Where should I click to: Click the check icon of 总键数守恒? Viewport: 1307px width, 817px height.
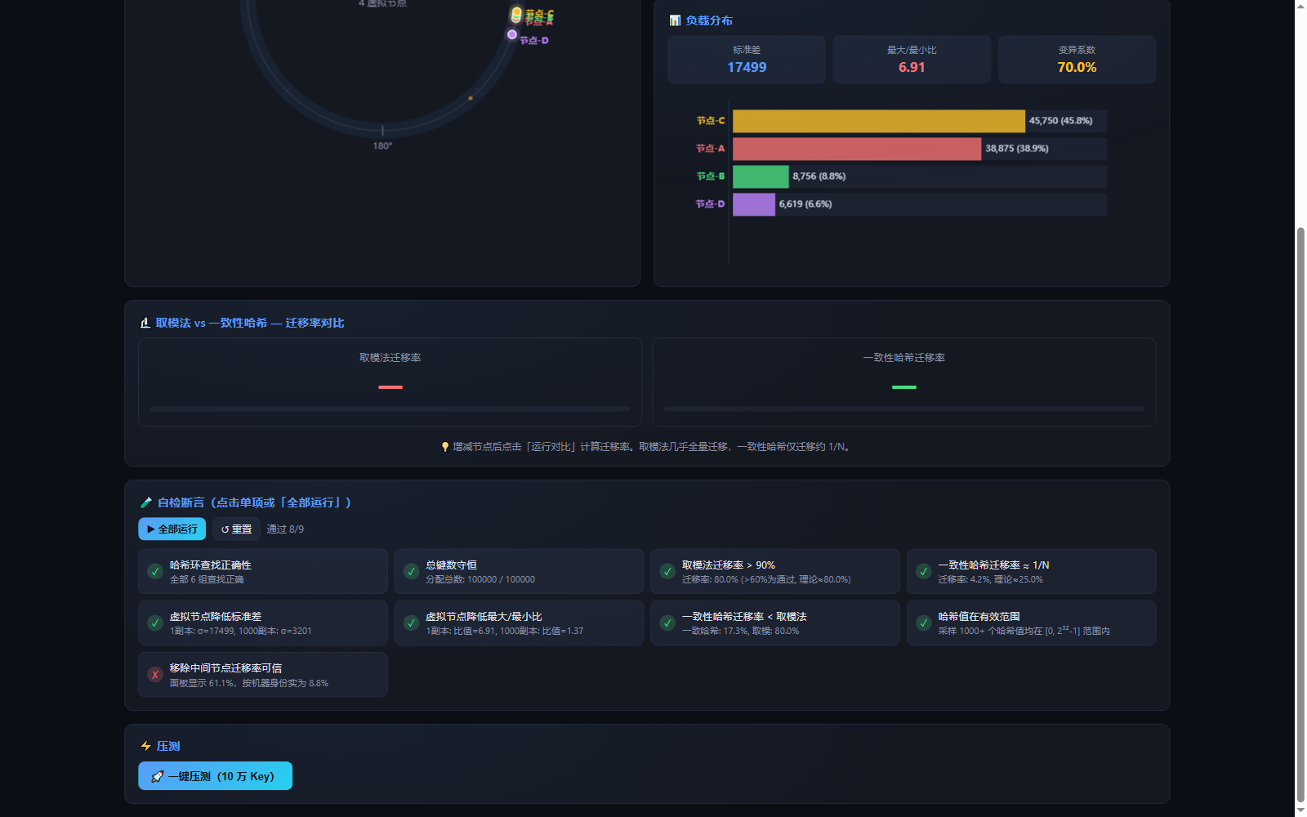(412, 572)
